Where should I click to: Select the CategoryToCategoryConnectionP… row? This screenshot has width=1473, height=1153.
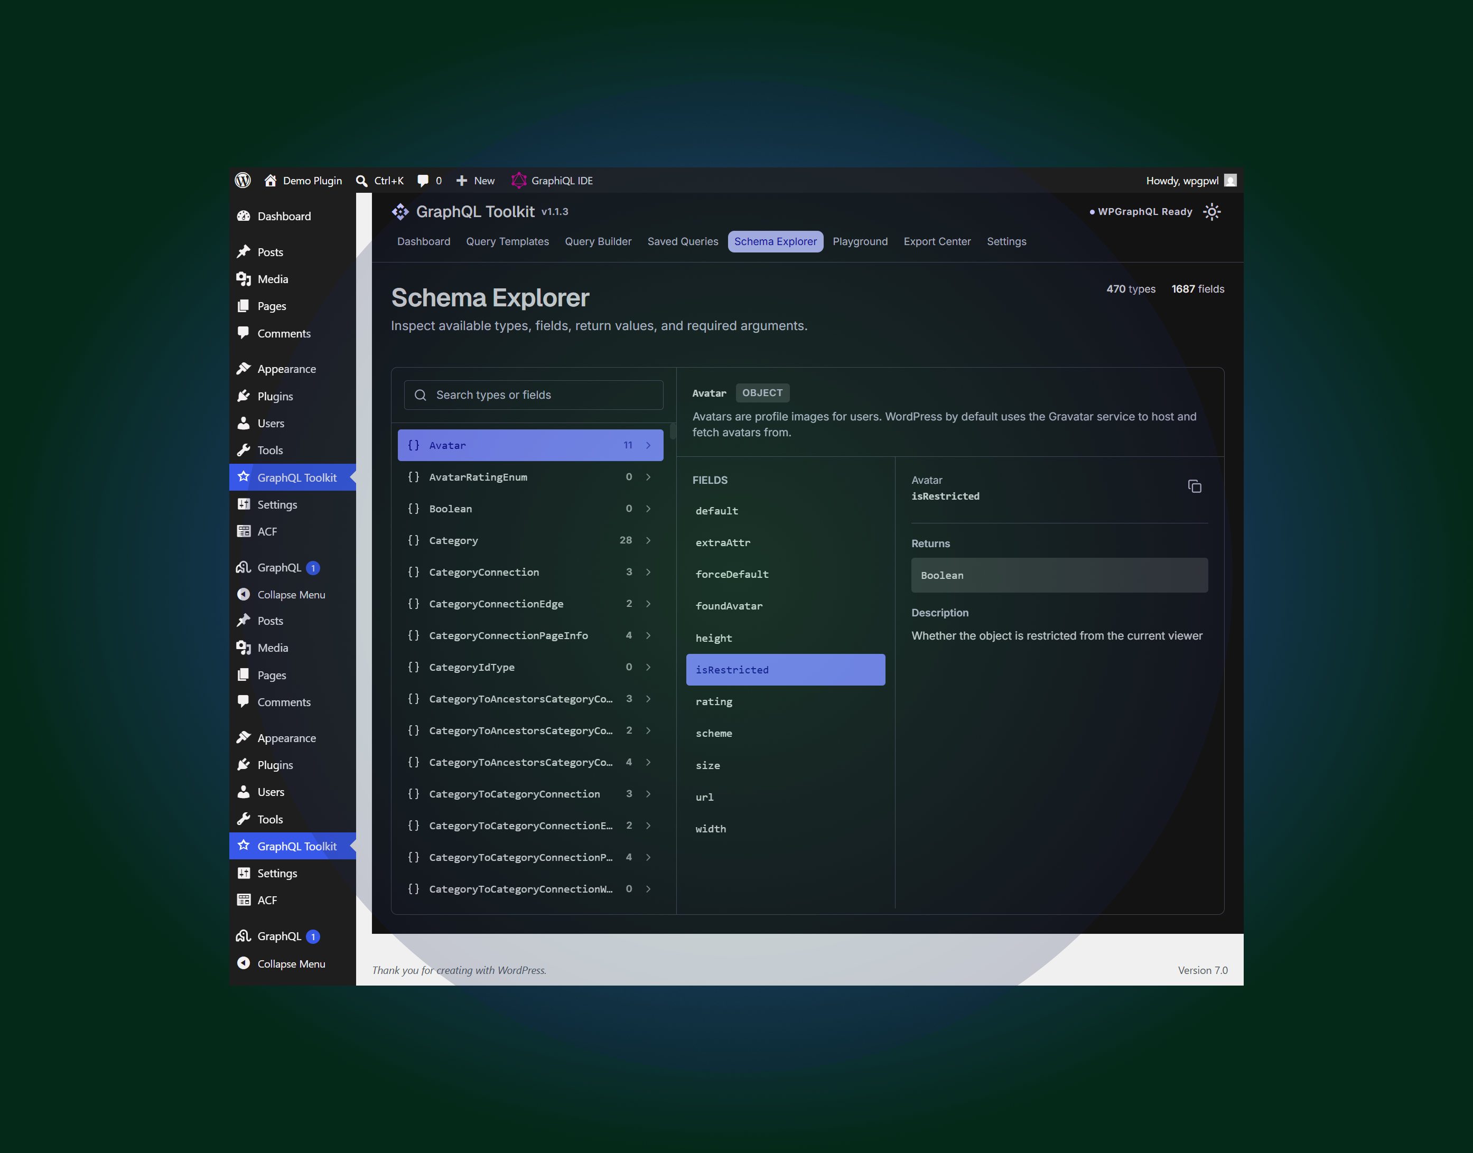point(530,857)
